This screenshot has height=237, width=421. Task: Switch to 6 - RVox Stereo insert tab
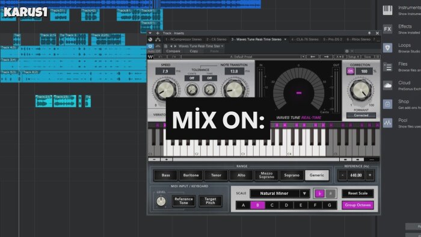358,40
